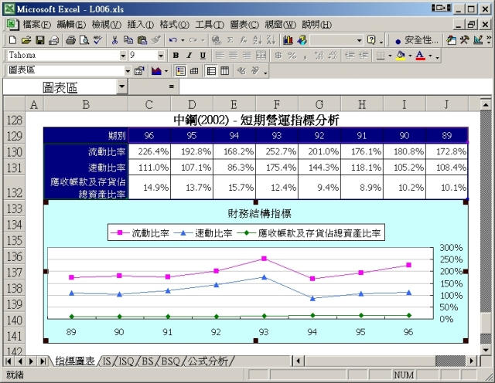Open the font size dropdown

tap(161, 56)
